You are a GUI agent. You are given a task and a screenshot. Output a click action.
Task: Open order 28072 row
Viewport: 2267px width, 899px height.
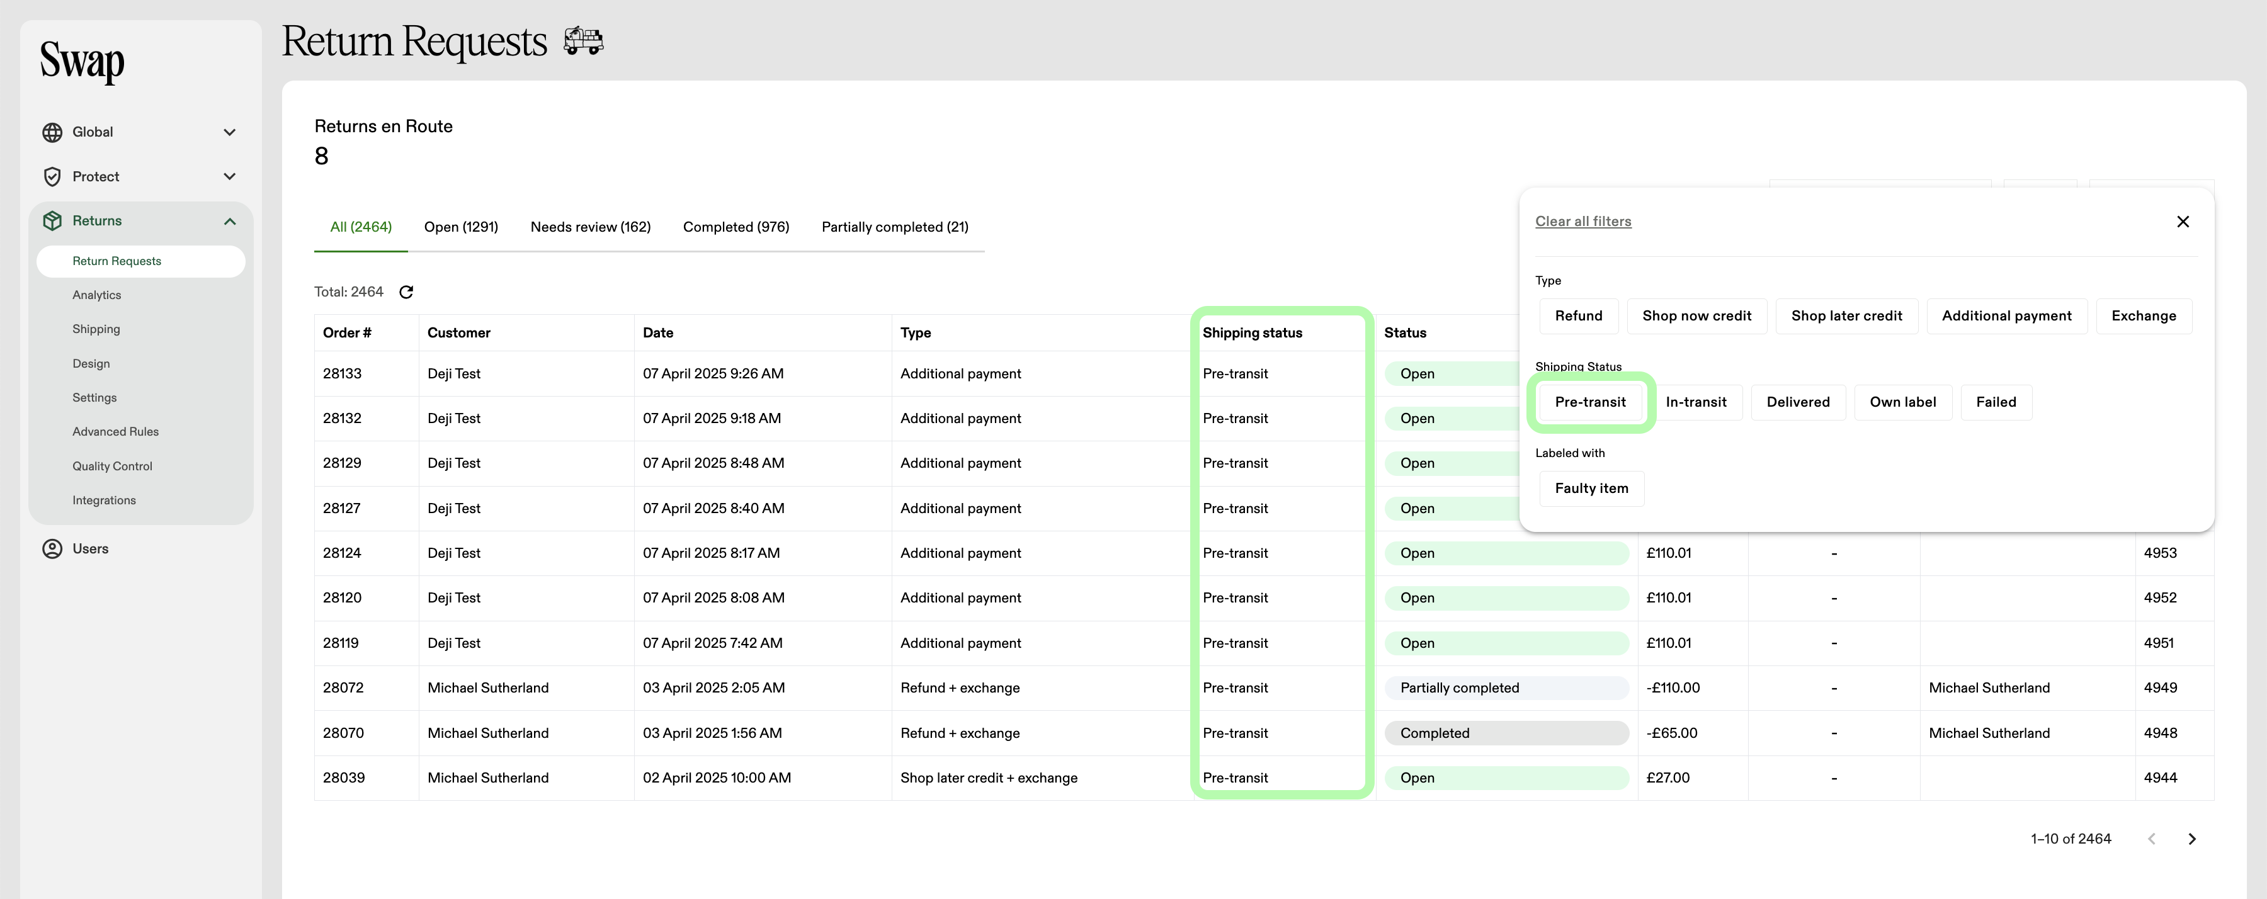pos(1264,688)
